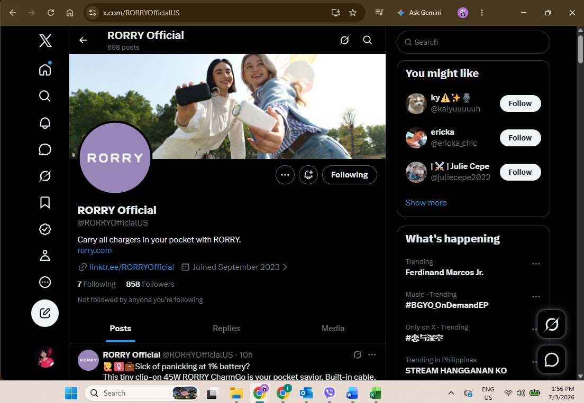
Task: Open the RORRY avatar on the first post
Action: pyautogui.click(x=88, y=360)
